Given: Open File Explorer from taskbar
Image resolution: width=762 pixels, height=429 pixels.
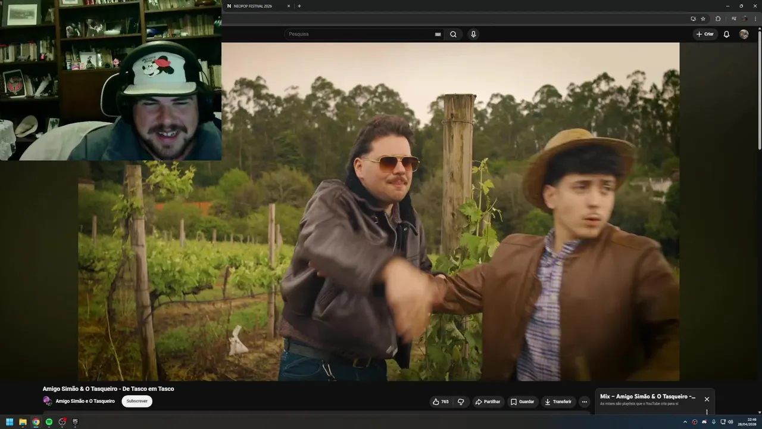Looking at the screenshot, I should (x=23, y=422).
